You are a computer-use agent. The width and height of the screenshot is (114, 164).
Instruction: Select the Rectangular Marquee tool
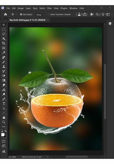pyautogui.click(x=4, y=29)
